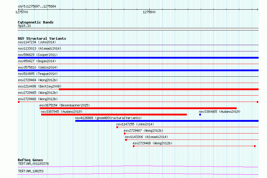Viewport: 267px width, 178px height.
Task: Select the red nsv3387945 variant bar
Action: 114,115
